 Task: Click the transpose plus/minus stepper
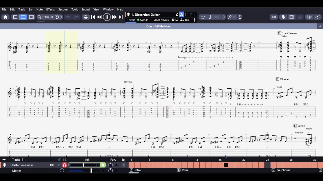point(239,17)
